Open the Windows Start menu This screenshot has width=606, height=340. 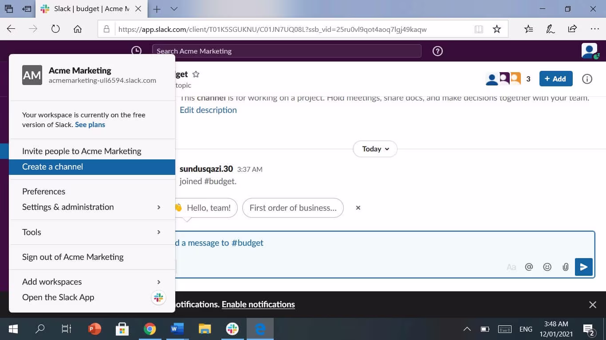click(x=13, y=329)
